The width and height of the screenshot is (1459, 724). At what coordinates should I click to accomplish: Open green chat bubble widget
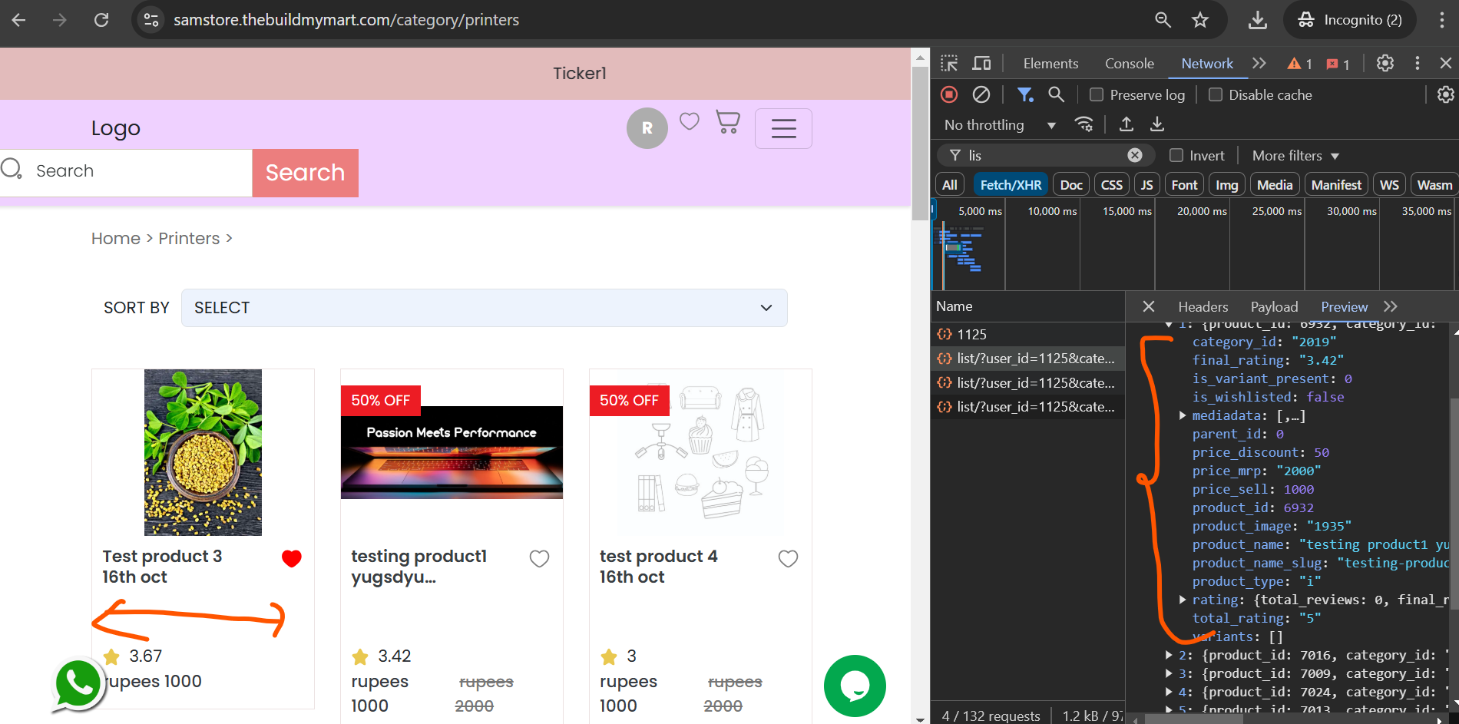855,686
